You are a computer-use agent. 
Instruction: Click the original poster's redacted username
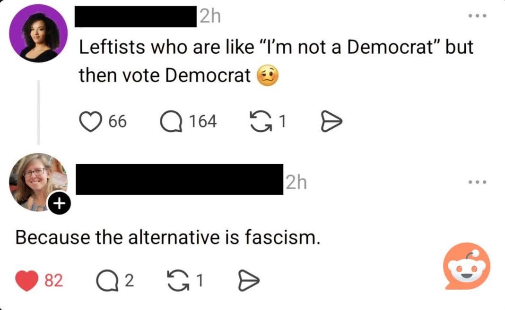136,17
